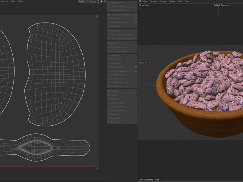The height and width of the screenshot is (182, 243).
Task: Click the large bean UV island
Action: (55, 74)
